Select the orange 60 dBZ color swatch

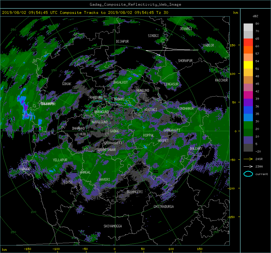click(248, 50)
